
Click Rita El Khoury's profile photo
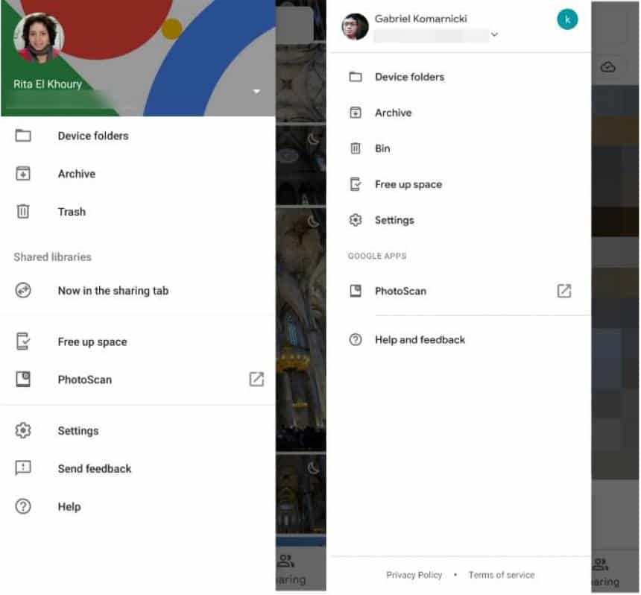(x=39, y=38)
